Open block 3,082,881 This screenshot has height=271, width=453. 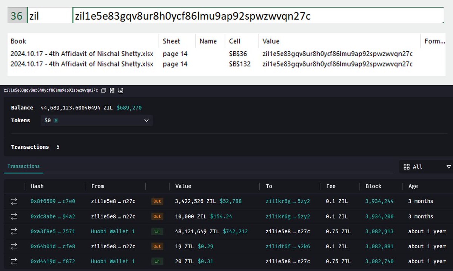point(379,246)
